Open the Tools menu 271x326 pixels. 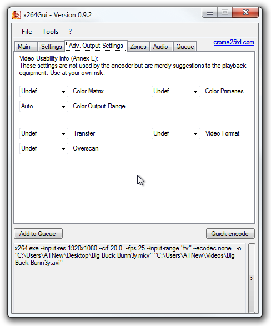click(x=51, y=32)
